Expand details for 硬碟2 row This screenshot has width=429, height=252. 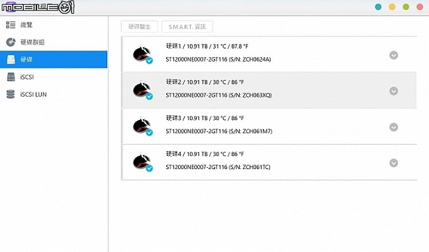pos(393,92)
